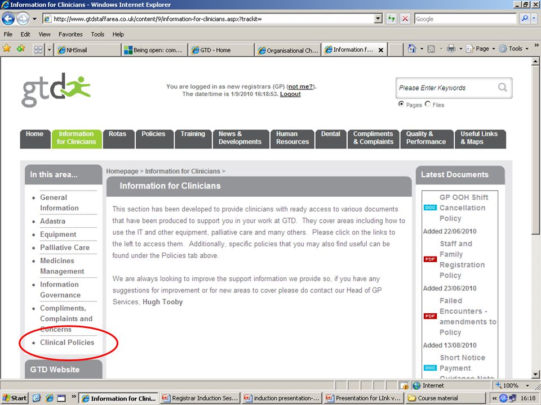
Task: Click the 'not me?' link
Action: point(301,87)
